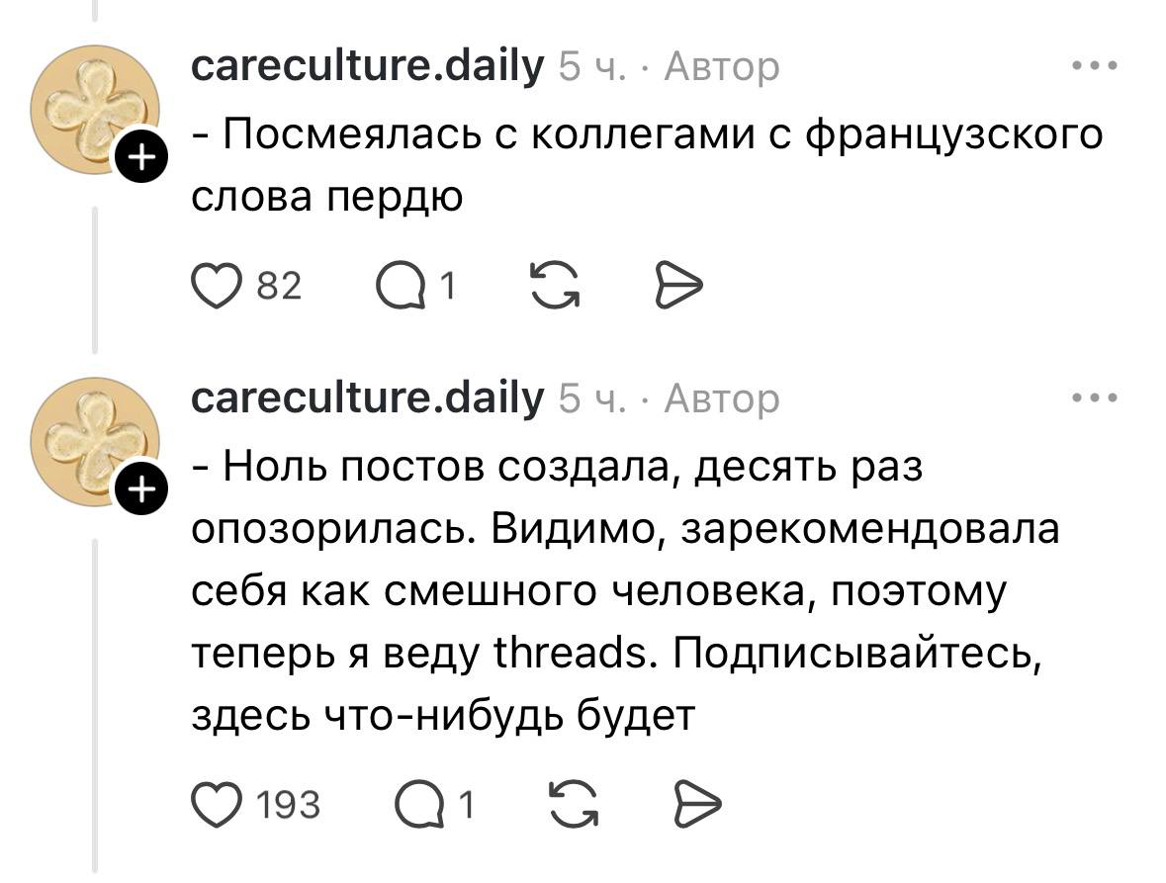1166x883 pixels.
Task: Click the 82 likes count
Action: (x=278, y=287)
